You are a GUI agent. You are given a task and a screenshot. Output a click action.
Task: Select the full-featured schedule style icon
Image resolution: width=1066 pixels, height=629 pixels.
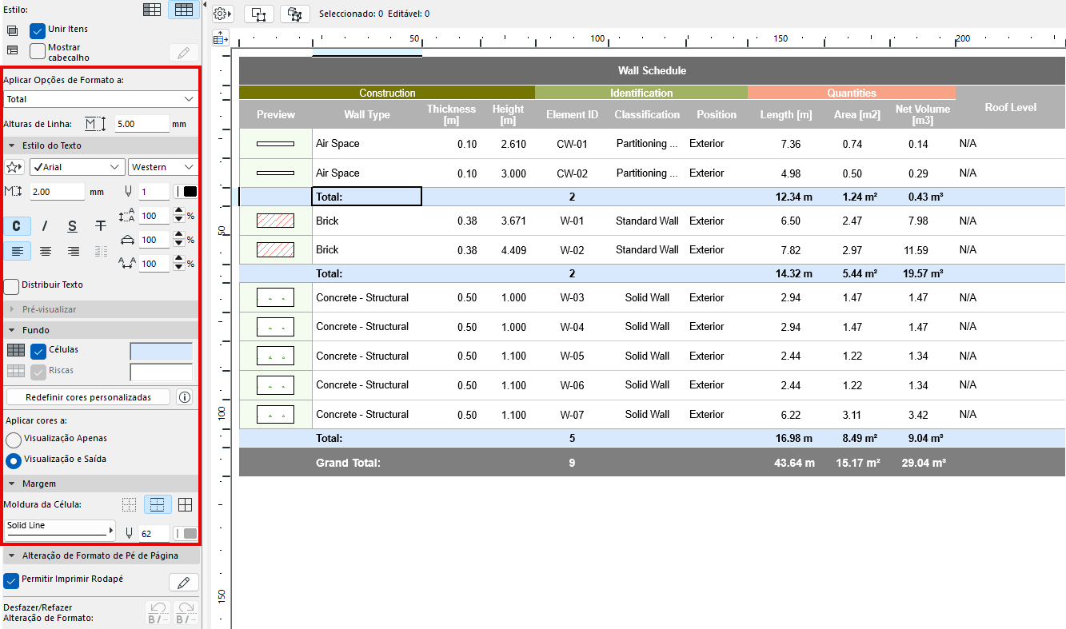(x=183, y=9)
